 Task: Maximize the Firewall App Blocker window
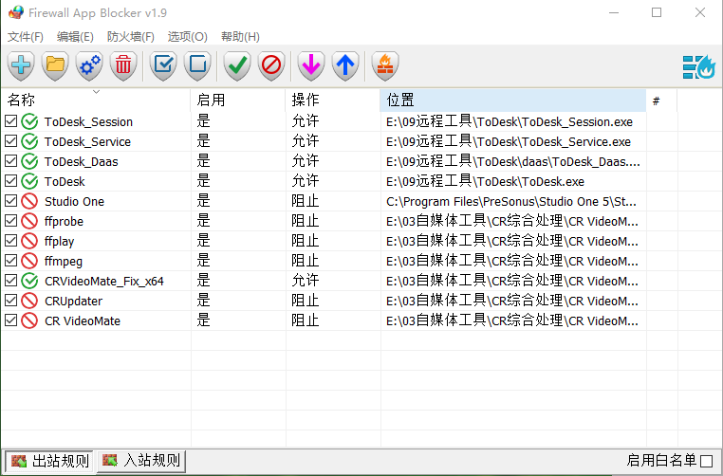(657, 12)
